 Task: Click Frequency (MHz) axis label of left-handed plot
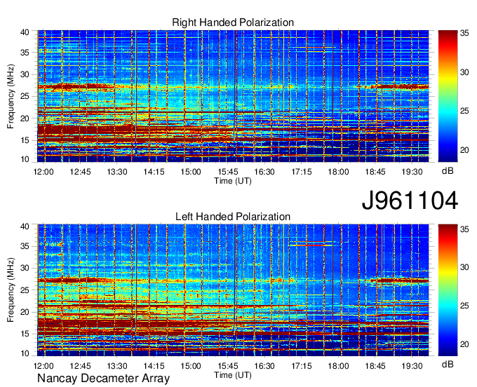point(11,290)
